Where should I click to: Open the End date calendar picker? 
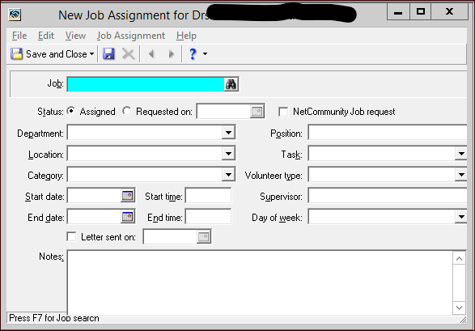pos(128,217)
